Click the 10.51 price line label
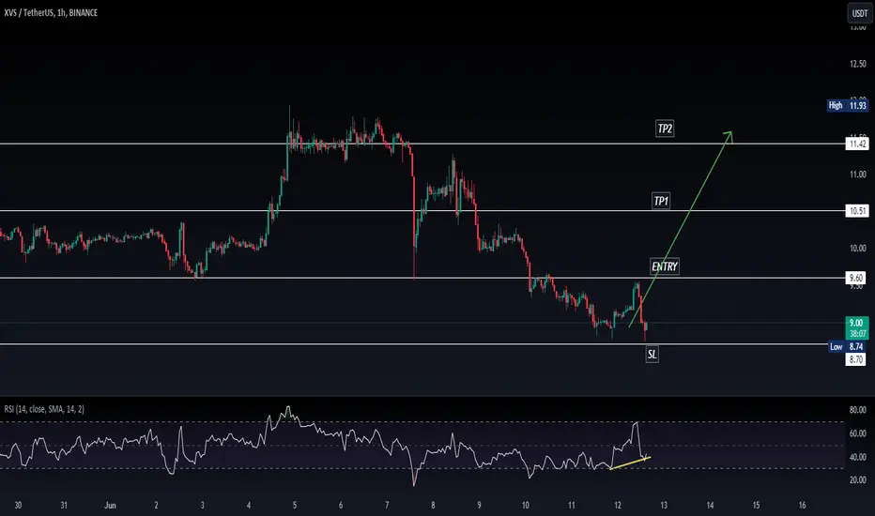 [x=858, y=211]
